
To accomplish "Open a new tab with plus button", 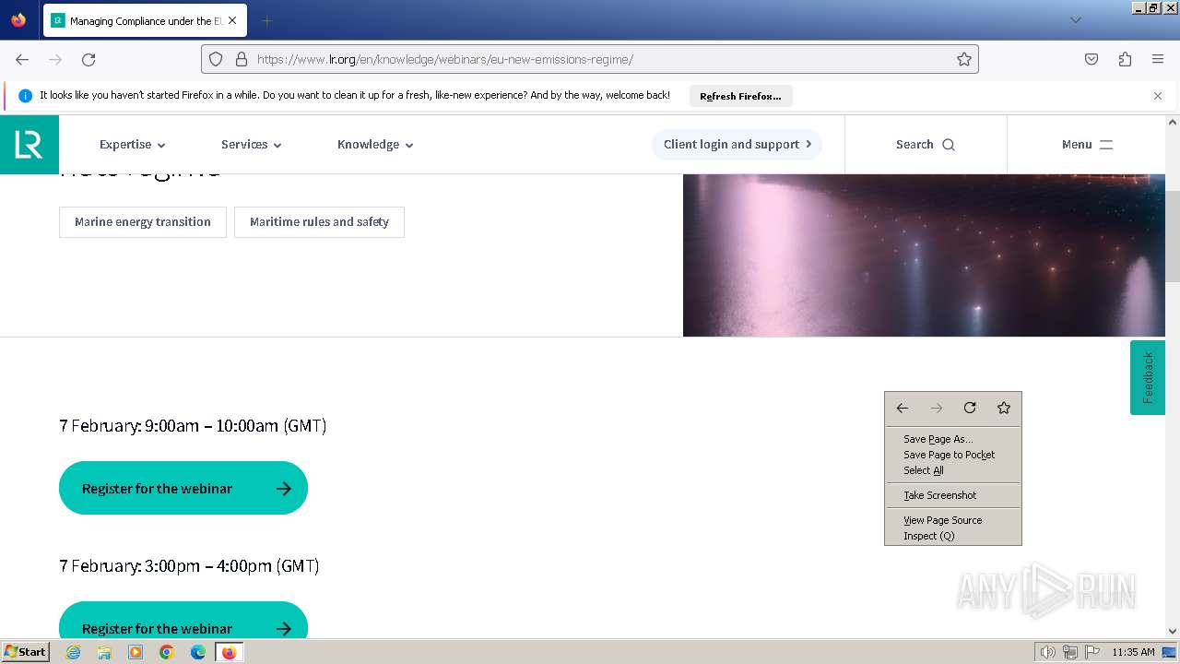I will click(x=266, y=20).
